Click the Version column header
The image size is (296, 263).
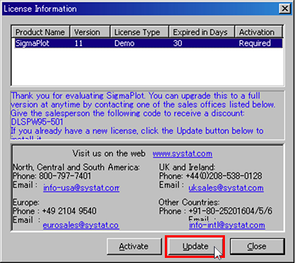click(90, 32)
